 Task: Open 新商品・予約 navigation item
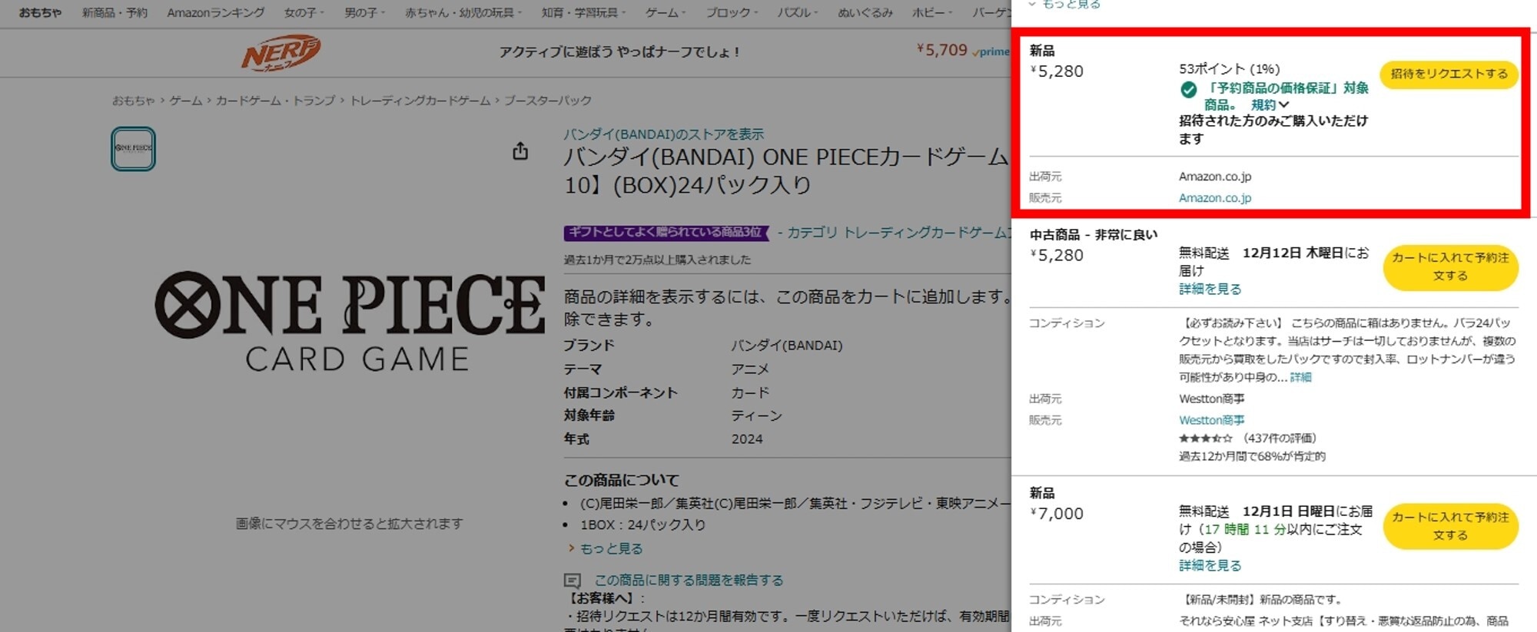pos(115,12)
